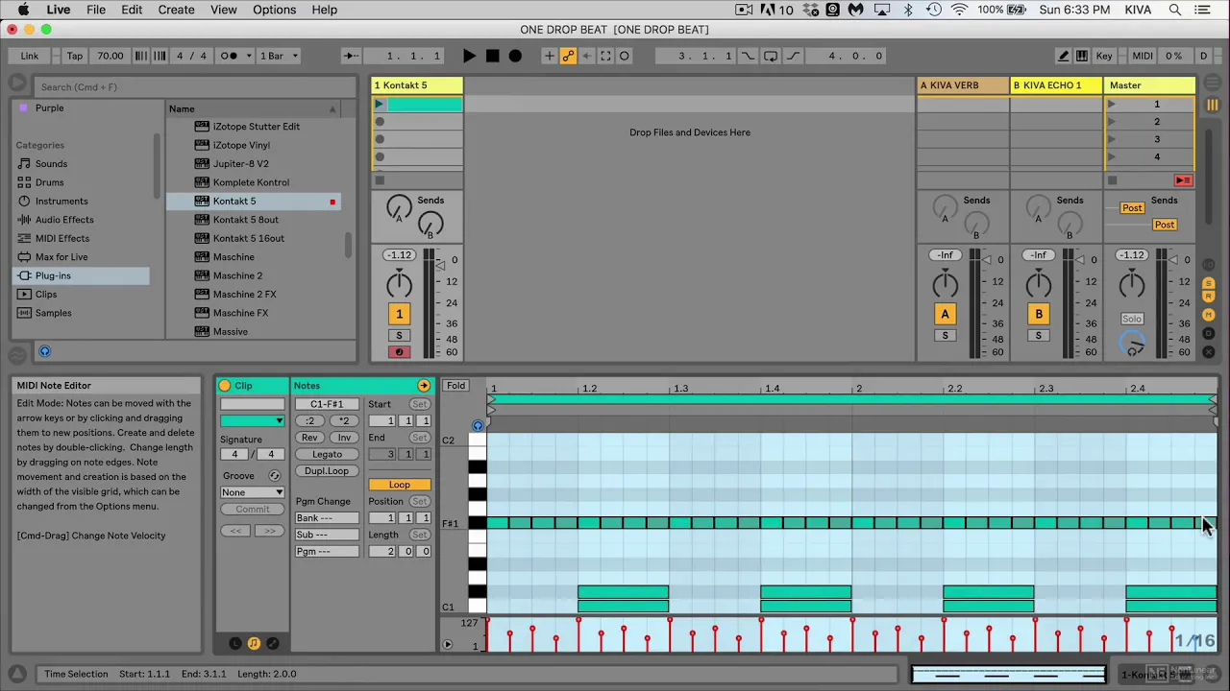Toggle the computer MIDI keyboard button
This screenshot has width=1230, height=691.
1082,56
